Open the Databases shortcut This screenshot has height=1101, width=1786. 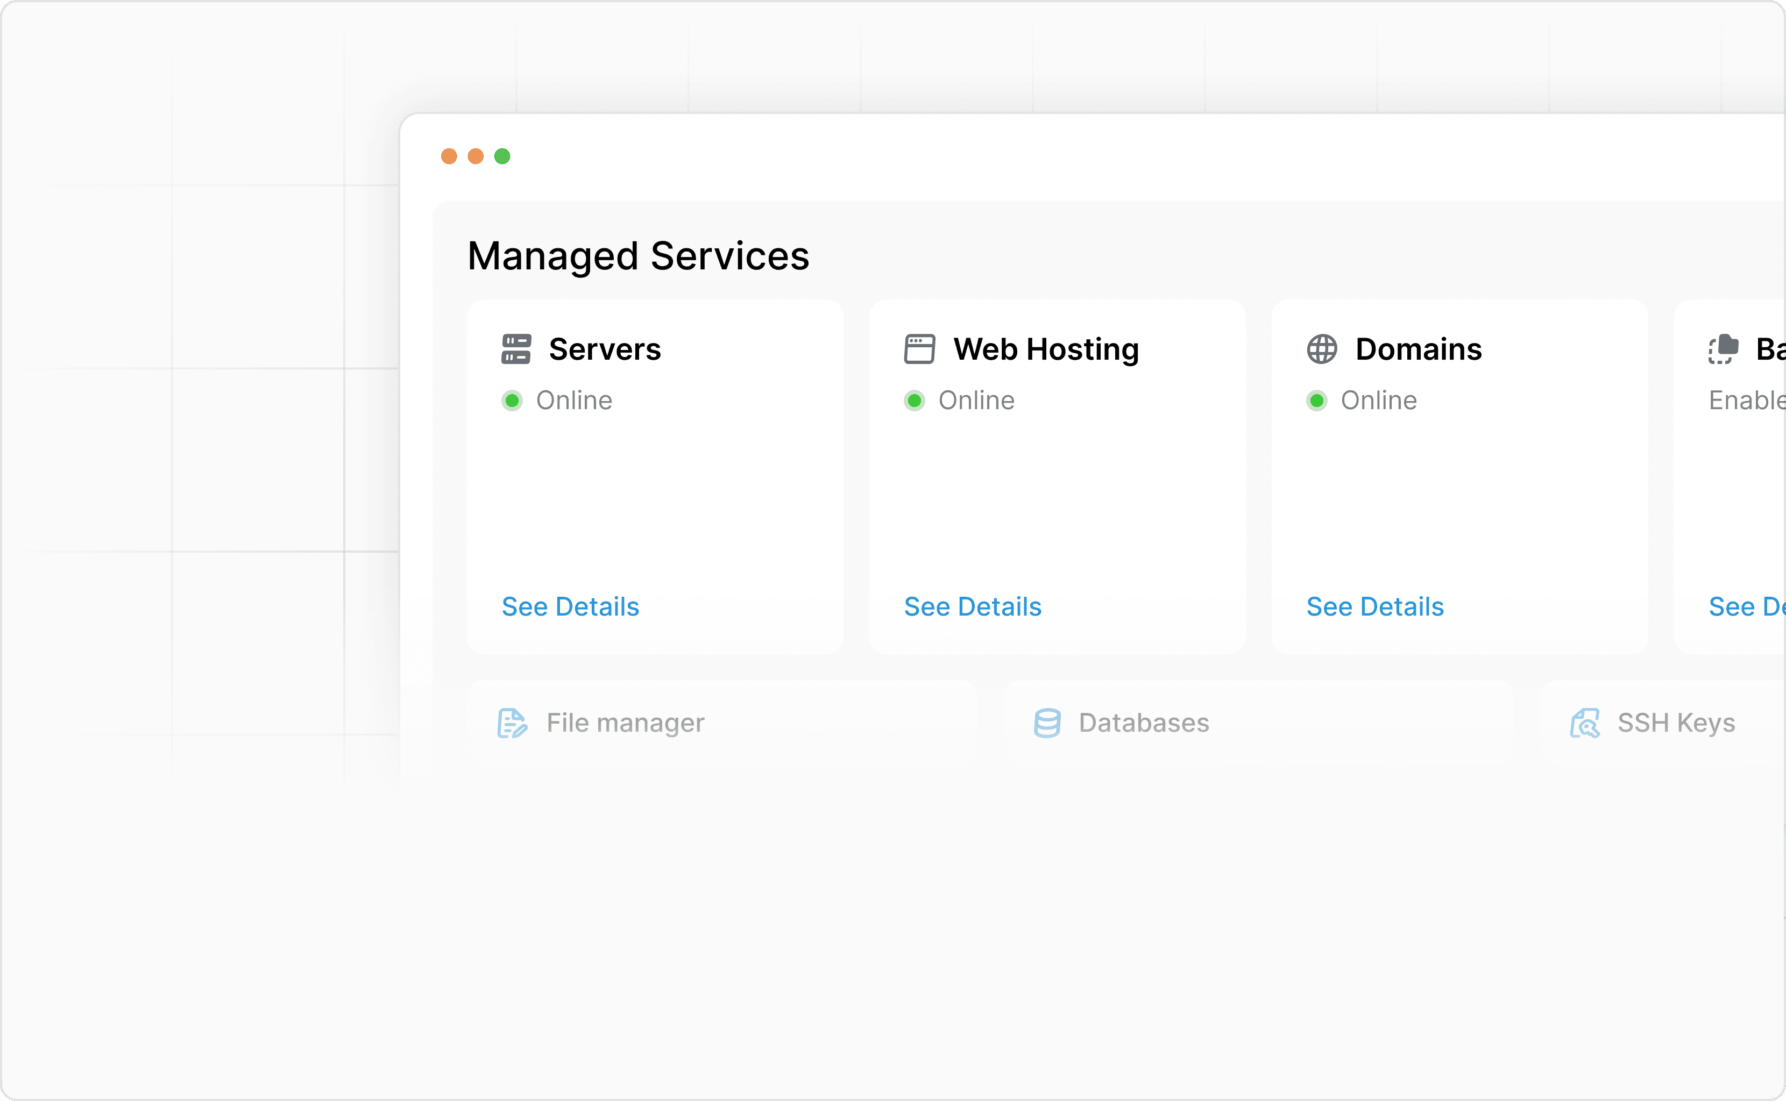1142,723
